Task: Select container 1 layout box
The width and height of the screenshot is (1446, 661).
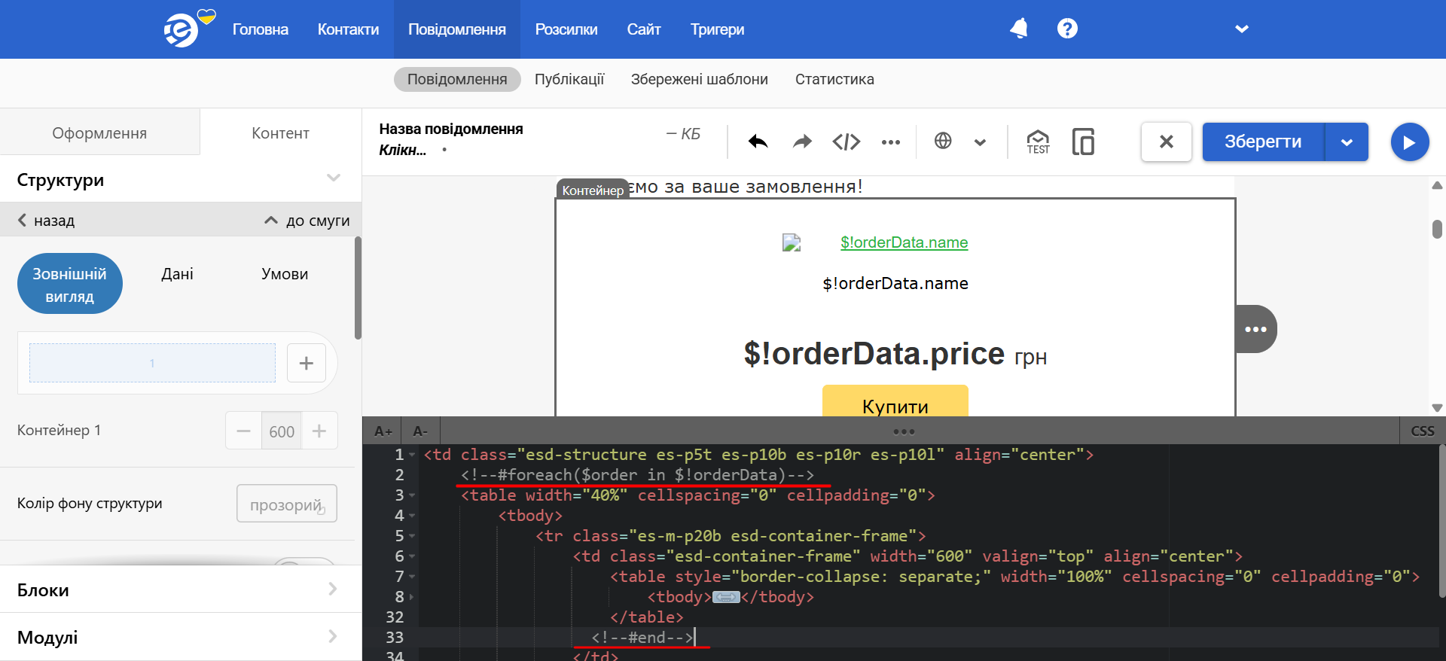Action: click(152, 363)
